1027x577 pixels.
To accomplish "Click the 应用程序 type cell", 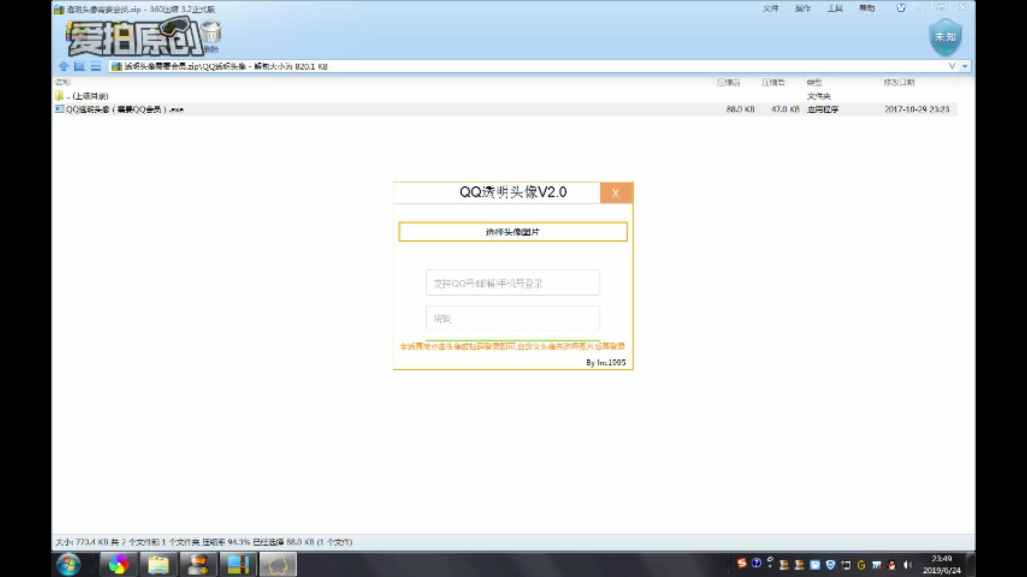I will coord(823,110).
